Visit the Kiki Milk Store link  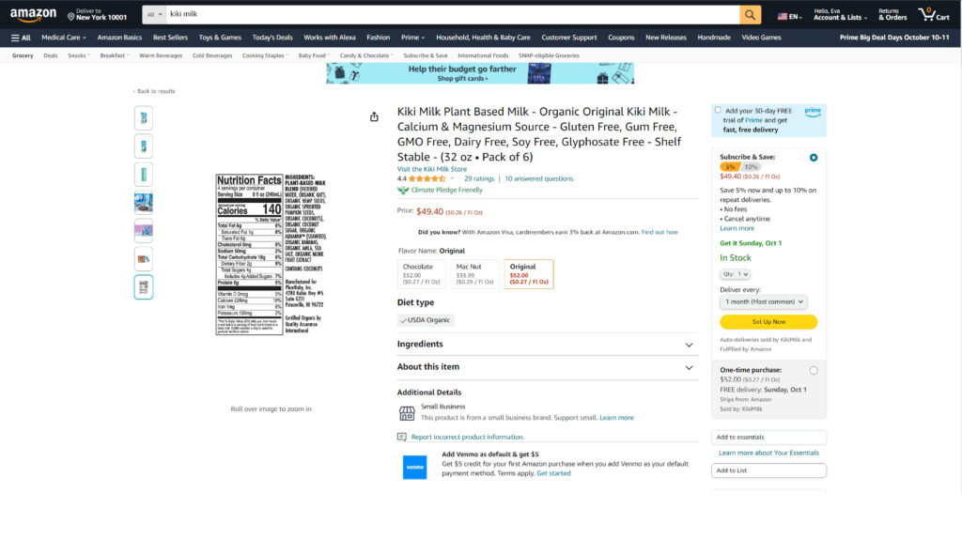pos(432,169)
